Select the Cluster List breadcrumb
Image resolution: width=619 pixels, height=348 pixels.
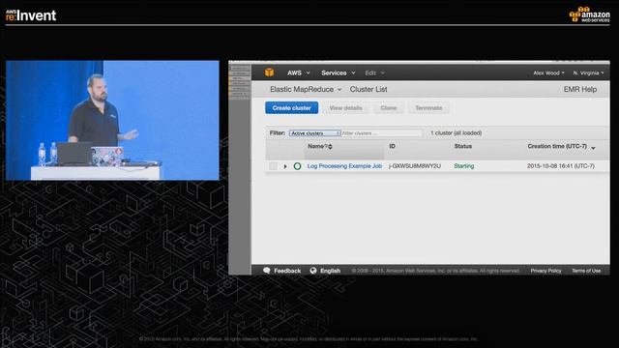click(368, 90)
